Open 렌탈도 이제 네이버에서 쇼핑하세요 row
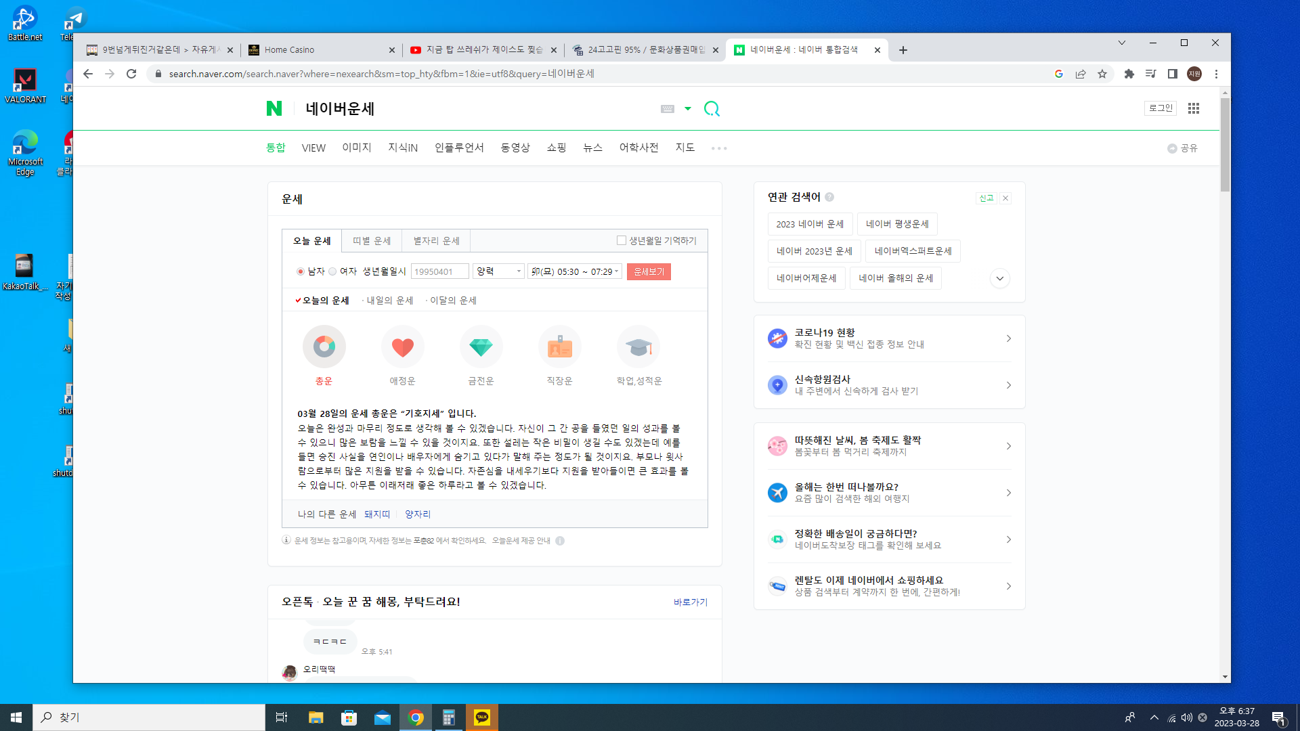Image resolution: width=1300 pixels, height=731 pixels. [x=890, y=586]
